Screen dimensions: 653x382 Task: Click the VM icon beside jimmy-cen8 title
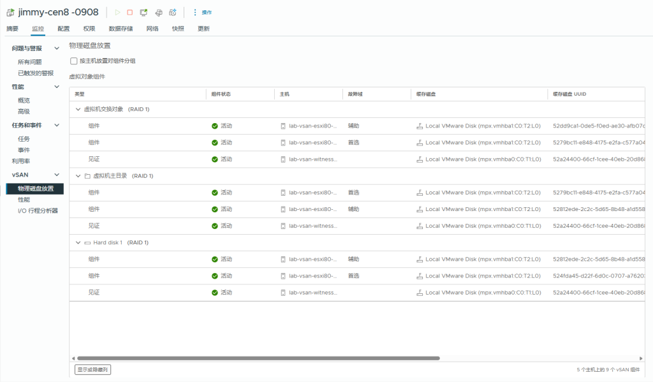[10, 12]
